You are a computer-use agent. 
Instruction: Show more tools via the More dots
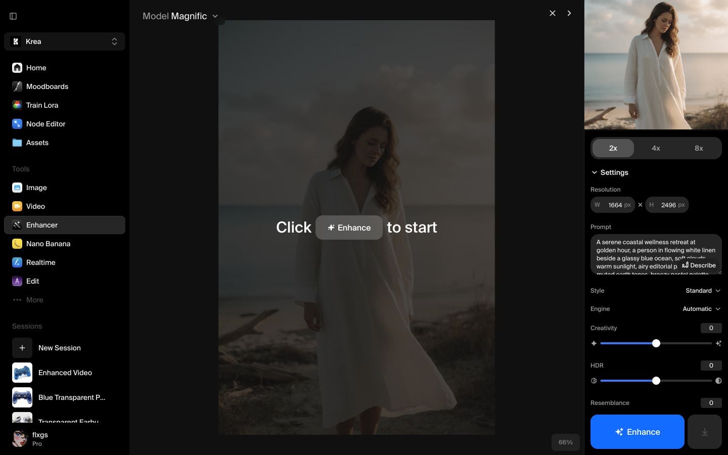pyautogui.click(x=17, y=300)
